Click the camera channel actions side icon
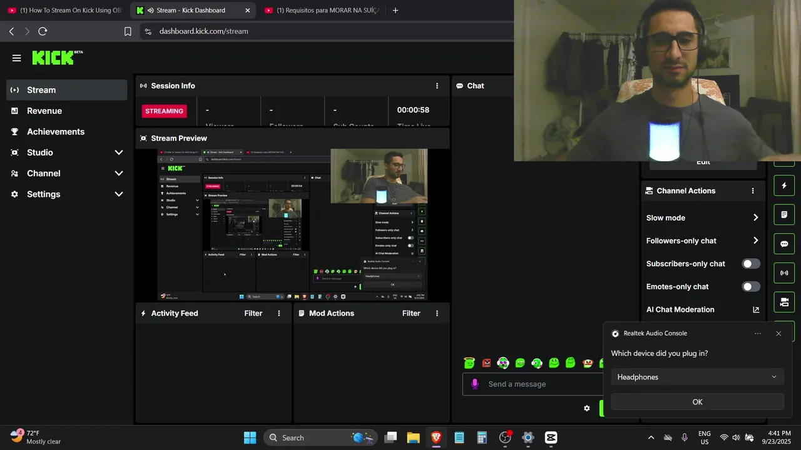The width and height of the screenshot is (801, 450). click(784, 302)
